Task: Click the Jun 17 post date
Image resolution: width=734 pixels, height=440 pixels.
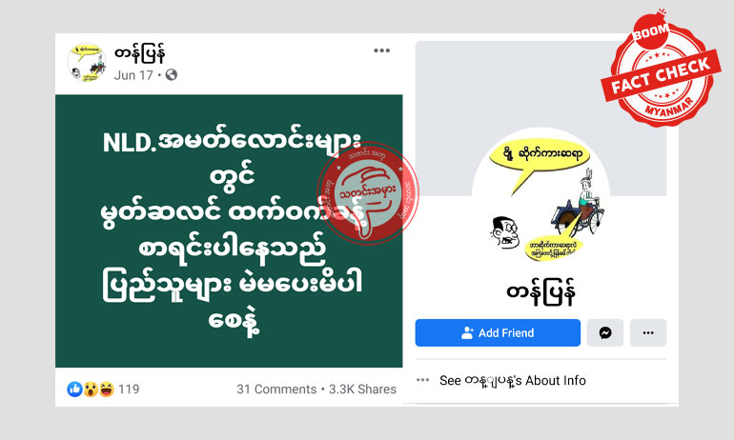Action: pos(133,75)
